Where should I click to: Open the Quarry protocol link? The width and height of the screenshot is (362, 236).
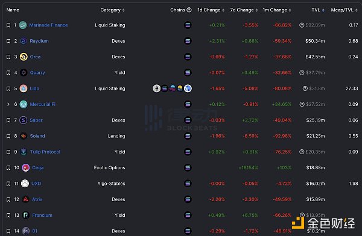click(x=37, y=73)
